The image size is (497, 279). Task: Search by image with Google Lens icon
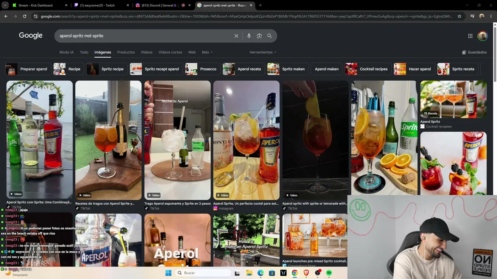pos(259,36)
